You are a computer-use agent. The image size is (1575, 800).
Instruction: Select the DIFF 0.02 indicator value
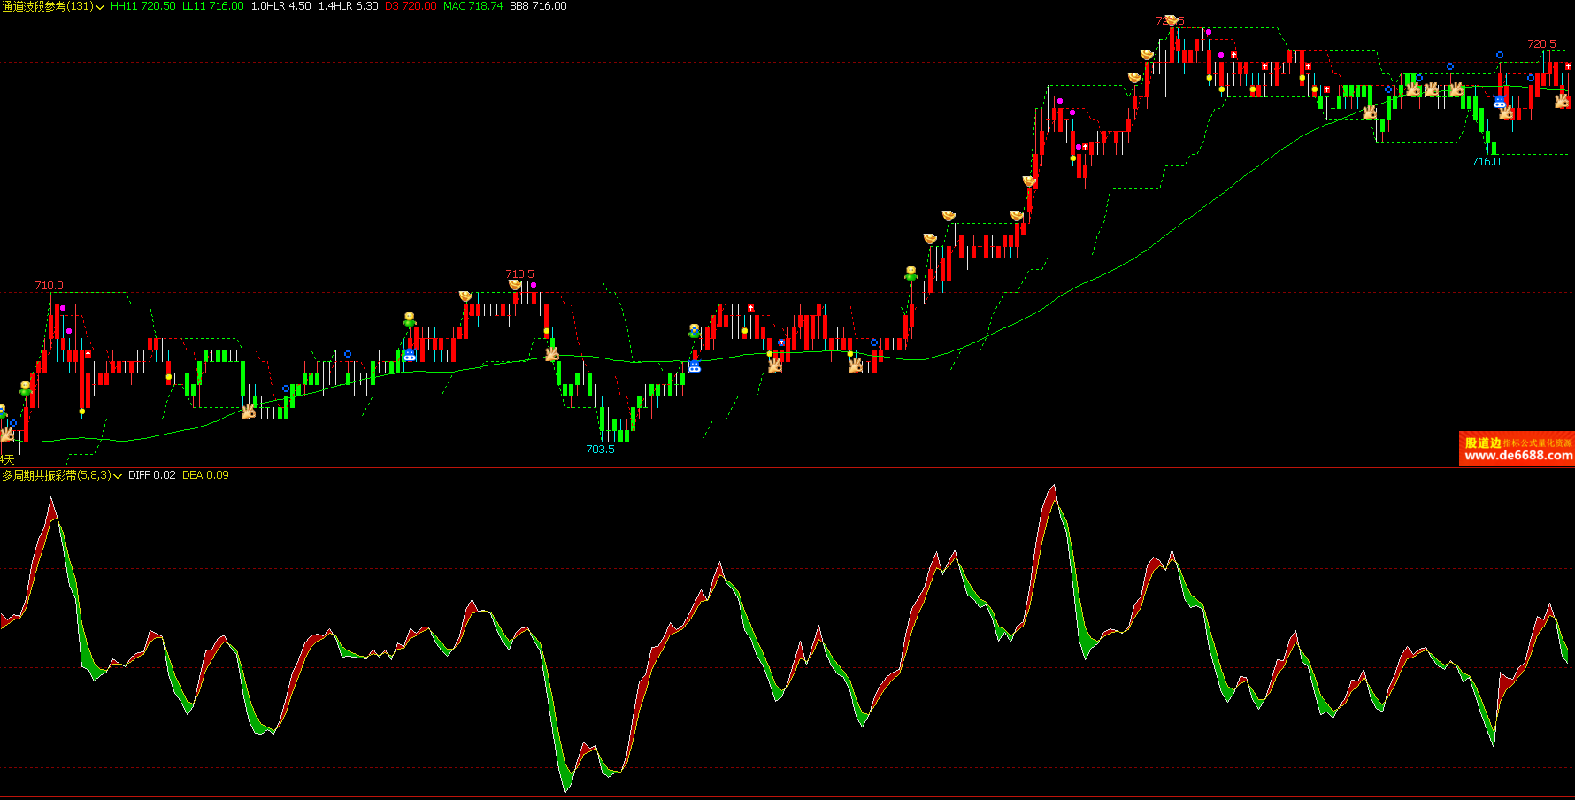[151, 475]
